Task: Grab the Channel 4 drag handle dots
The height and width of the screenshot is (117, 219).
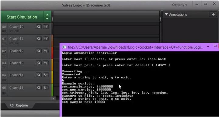Action: (x=4, y=80)
